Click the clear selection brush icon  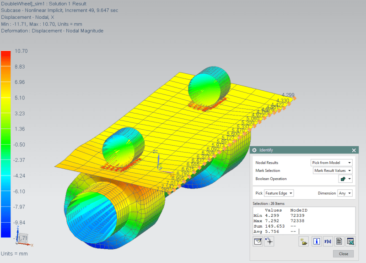258,241
